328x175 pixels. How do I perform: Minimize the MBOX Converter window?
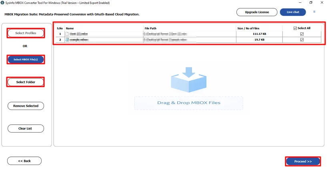[300, 3]
